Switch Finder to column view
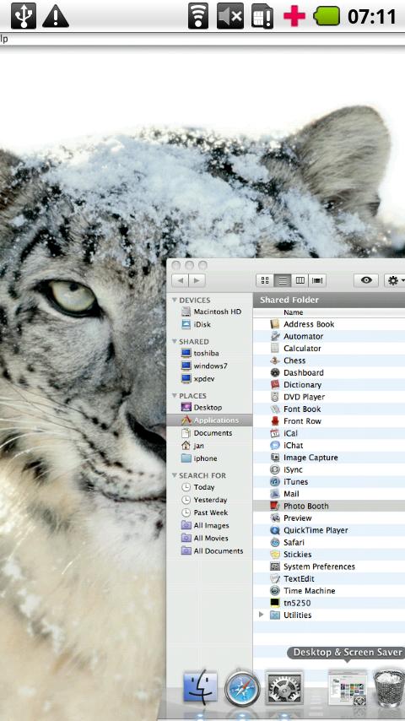The width and height of the screenshot is (405, 721). tap(300, 280)
